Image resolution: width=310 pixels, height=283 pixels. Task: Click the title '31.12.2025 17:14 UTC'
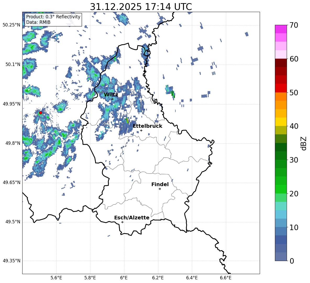(x=141, y=7)
